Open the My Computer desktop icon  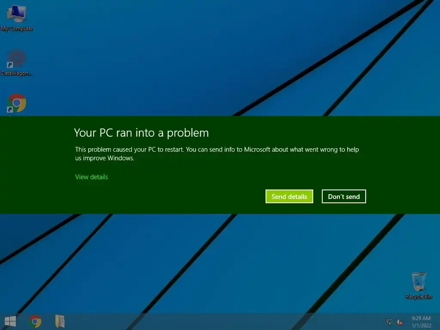click(x=17, y=18)
